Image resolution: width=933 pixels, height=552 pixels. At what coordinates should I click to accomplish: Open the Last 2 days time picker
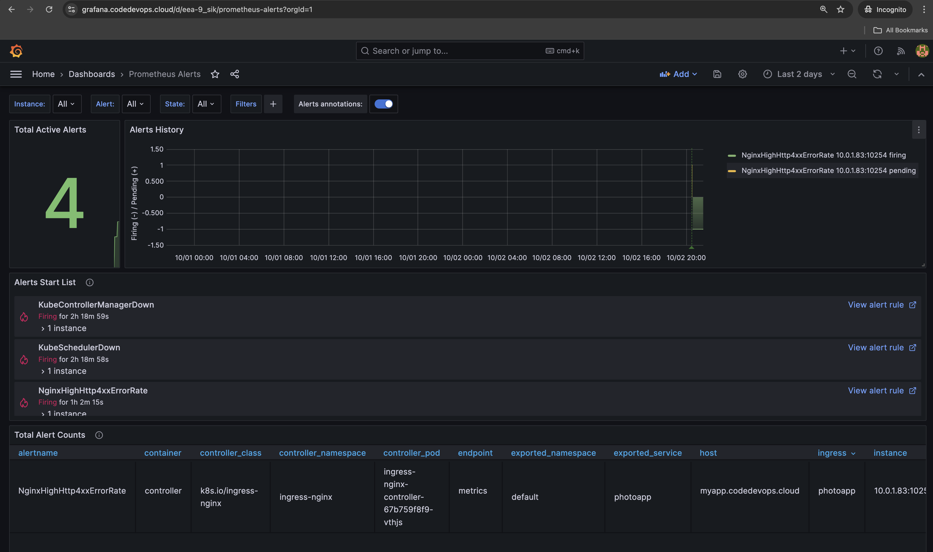(x=799, y=74)
